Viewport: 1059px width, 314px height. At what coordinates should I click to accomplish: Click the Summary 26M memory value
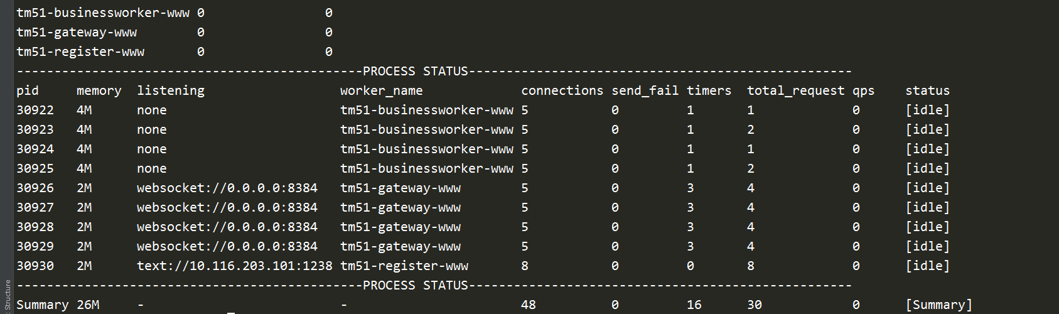(88, 305)
